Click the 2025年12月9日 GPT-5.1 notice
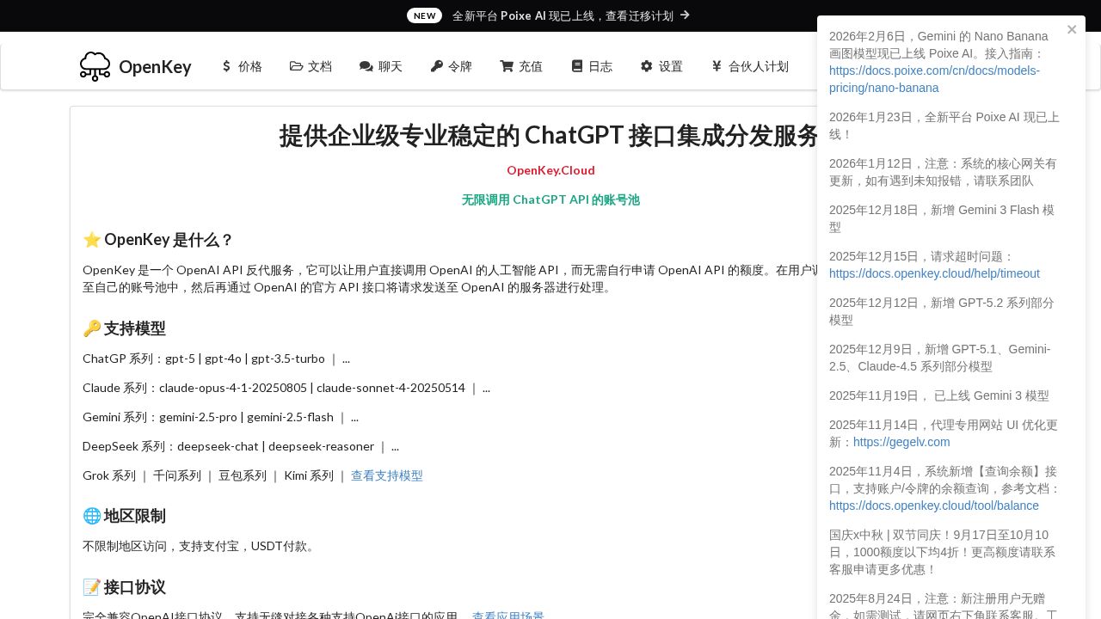The width and height of the screenshot is (1101, 619). [940, 358]
